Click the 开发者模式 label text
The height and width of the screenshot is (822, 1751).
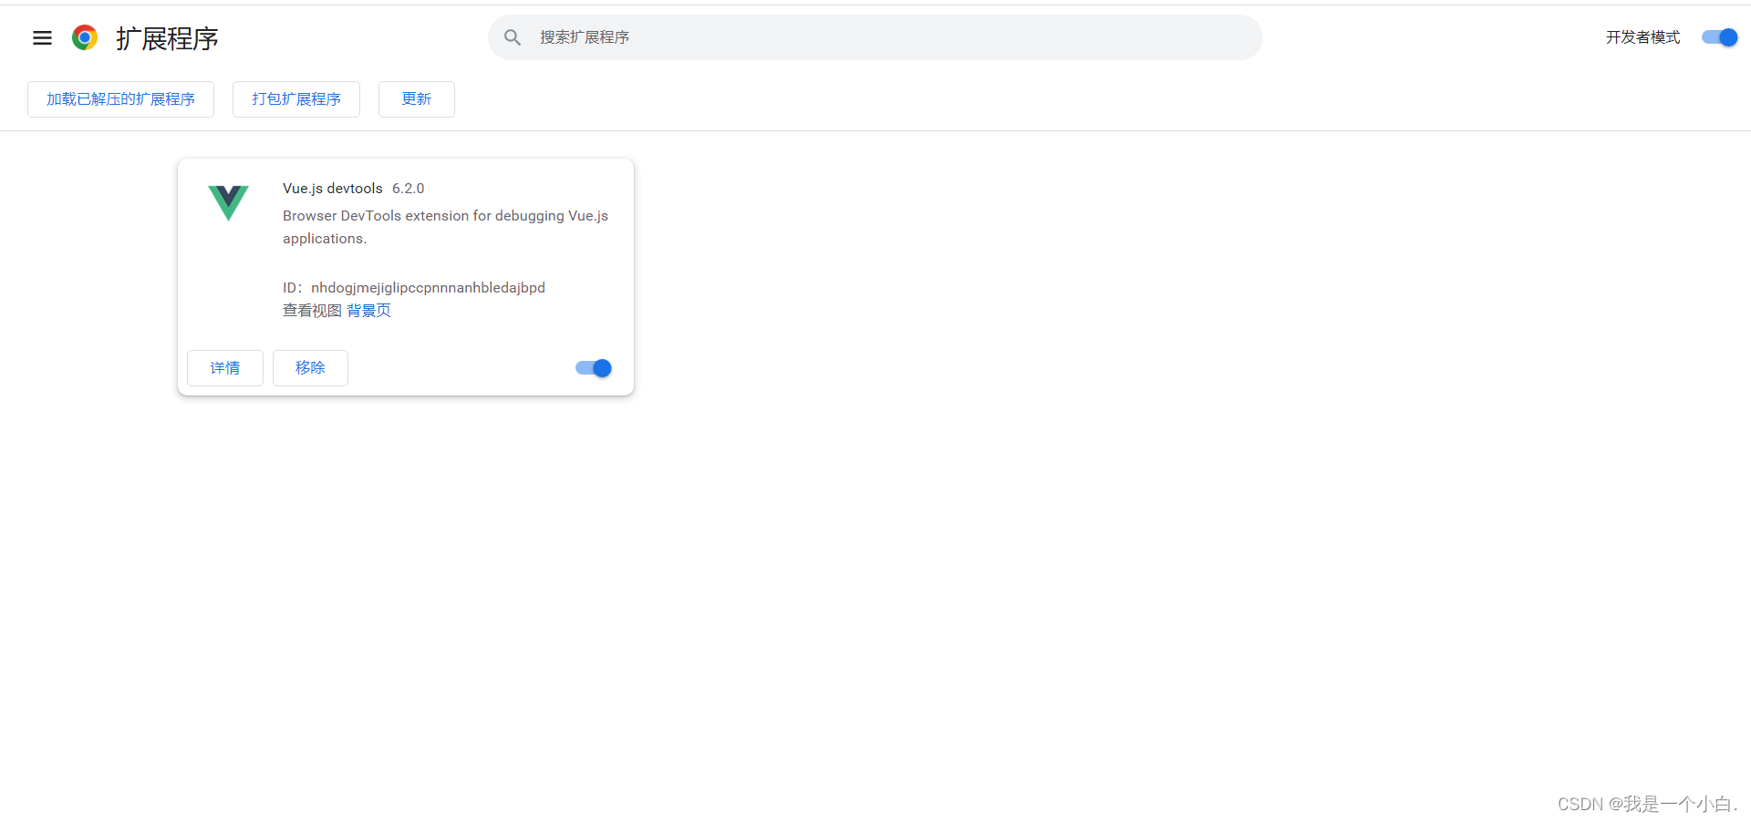(x=1642, y=37)
